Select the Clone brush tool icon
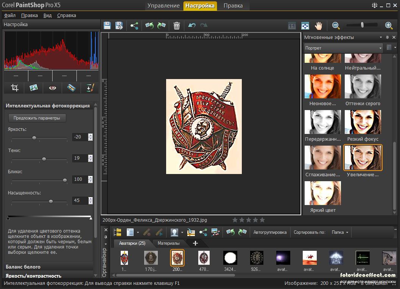Screen dimensions: 400x289 (x=90, y=88)
